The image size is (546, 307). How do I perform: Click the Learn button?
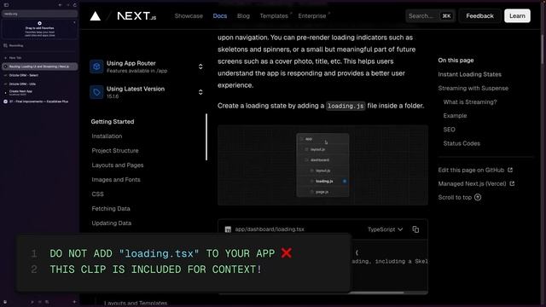click(x=517, y=16)
